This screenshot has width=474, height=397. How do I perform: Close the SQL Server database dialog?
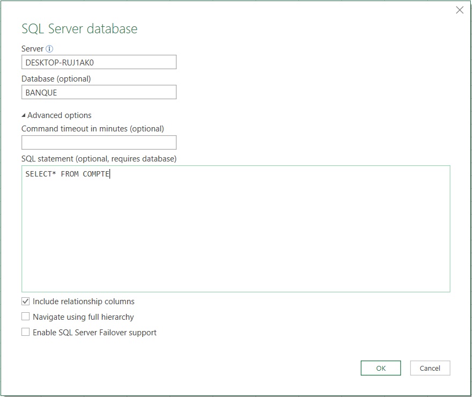tap(460, 10)
